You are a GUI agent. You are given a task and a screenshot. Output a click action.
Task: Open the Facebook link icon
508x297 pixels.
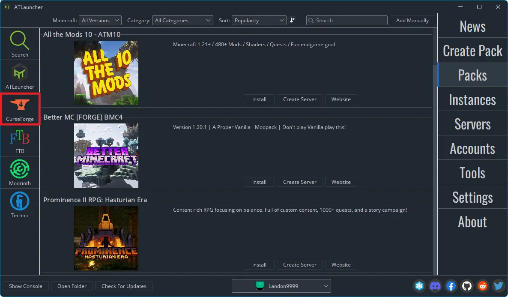[451, 286]
